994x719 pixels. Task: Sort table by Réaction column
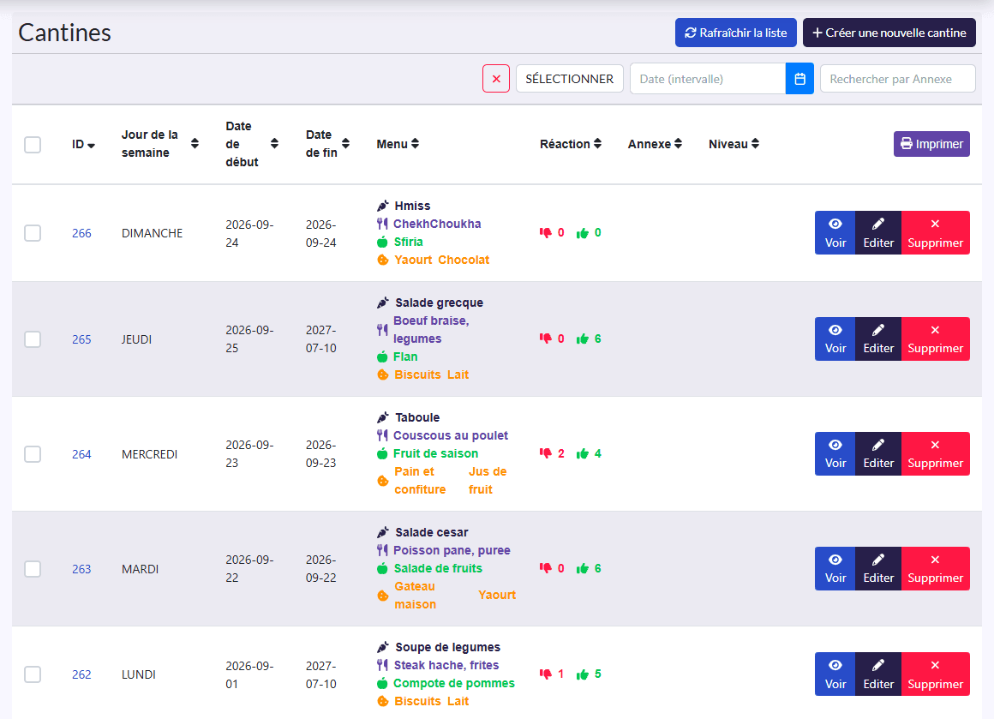click(x=597, y=144)
